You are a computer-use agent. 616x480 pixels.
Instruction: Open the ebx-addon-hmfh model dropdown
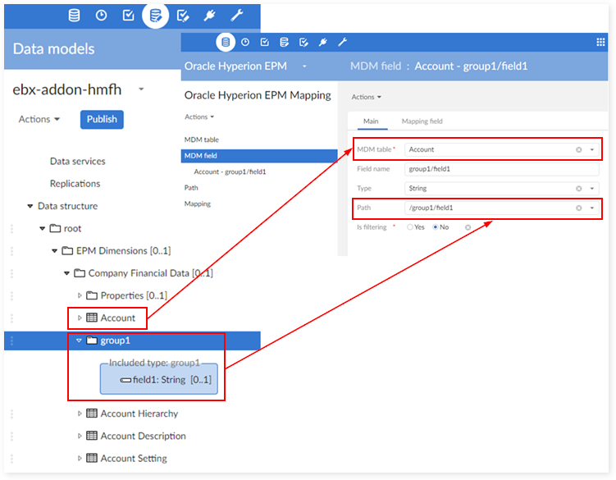click(141, 89)
